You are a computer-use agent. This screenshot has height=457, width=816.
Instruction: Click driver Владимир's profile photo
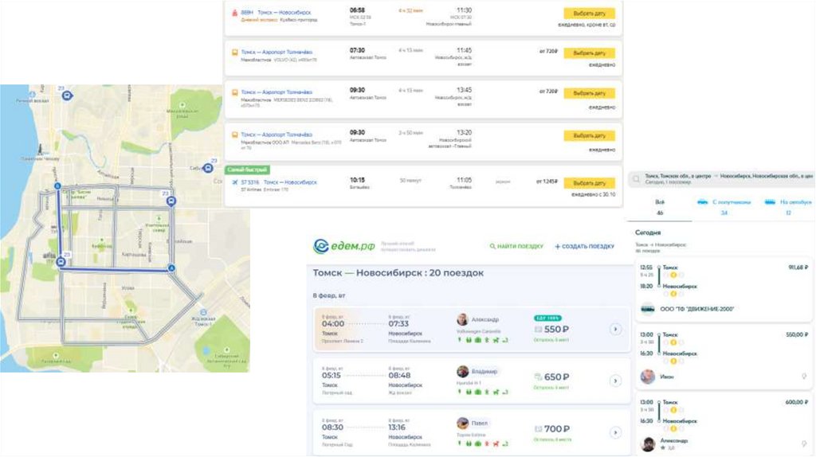[462, 371]
